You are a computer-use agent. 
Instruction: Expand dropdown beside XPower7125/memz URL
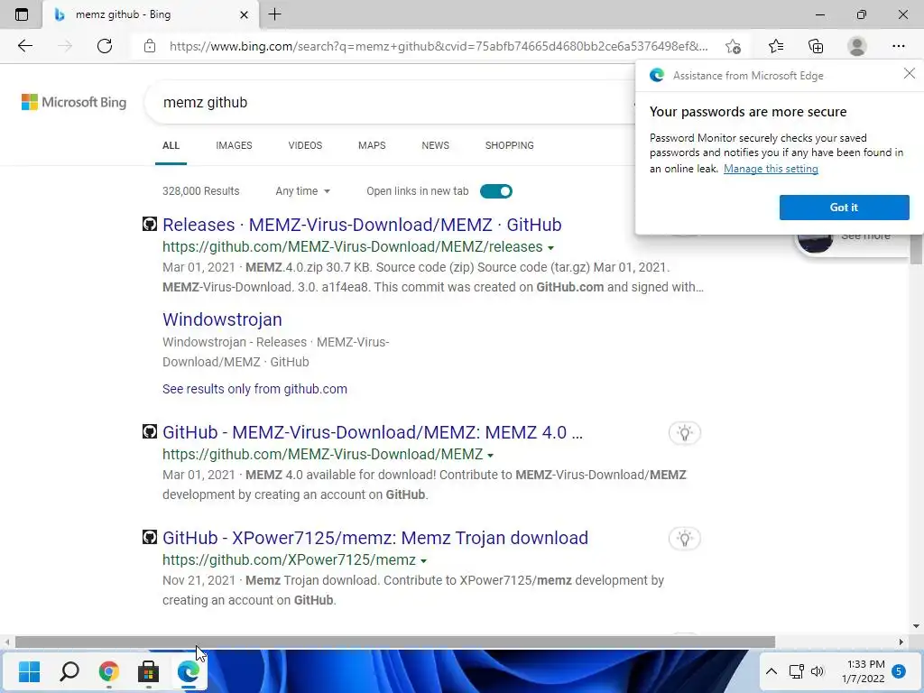[x=423, y=561]
